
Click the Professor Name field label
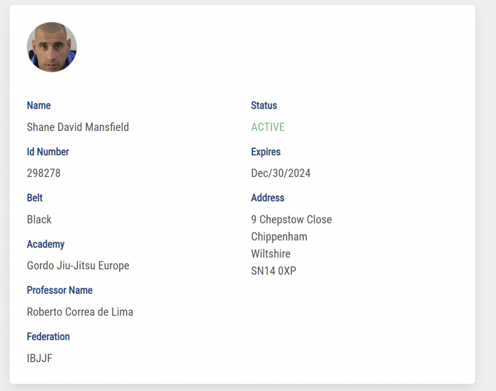pyautogui.click(x=60, y=290)
